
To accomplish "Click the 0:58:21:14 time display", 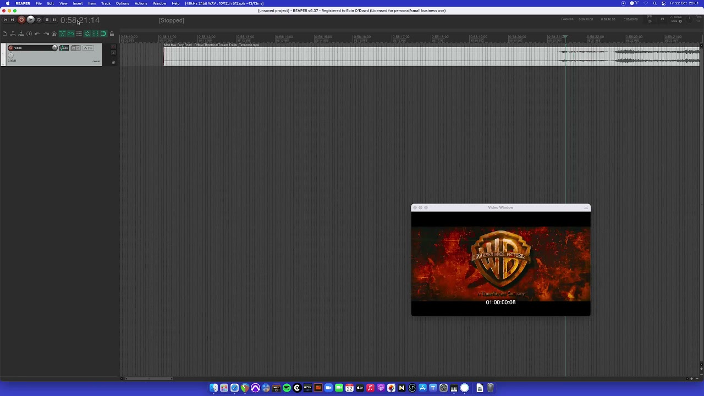I will pyautogui.click(x=80, y=20).
